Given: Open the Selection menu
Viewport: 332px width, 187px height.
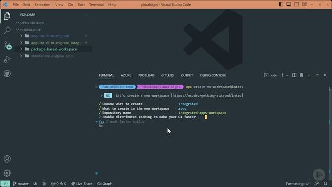Looking at the screenshot, I should [43, 5].
